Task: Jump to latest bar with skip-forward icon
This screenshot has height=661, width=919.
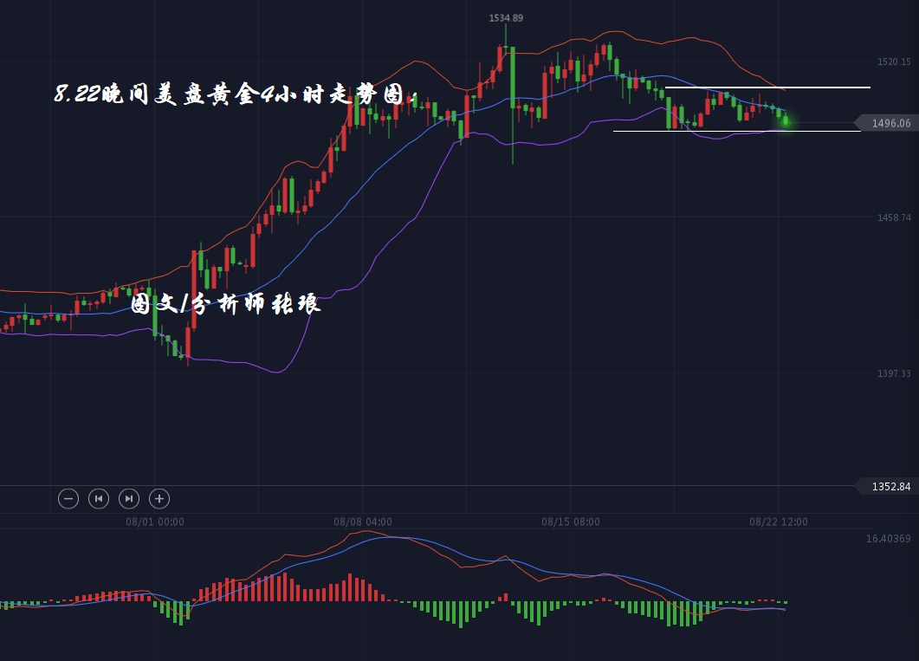Action: (x=128, y=498)
